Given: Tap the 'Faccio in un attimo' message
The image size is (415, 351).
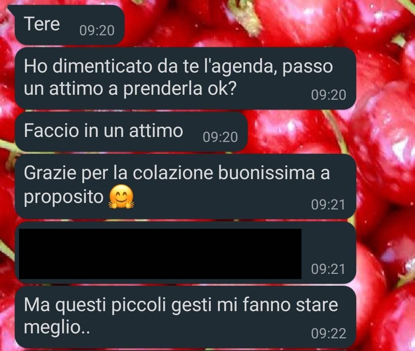Looking at the screenshot, I should 131,132.
